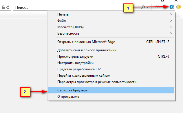Click the refresh page icon

(x=8, y=7)
